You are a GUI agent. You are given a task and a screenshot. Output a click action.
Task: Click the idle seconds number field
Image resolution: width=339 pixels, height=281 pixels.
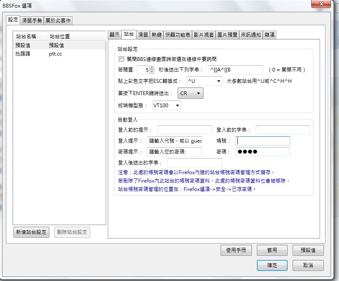[143, 70]
